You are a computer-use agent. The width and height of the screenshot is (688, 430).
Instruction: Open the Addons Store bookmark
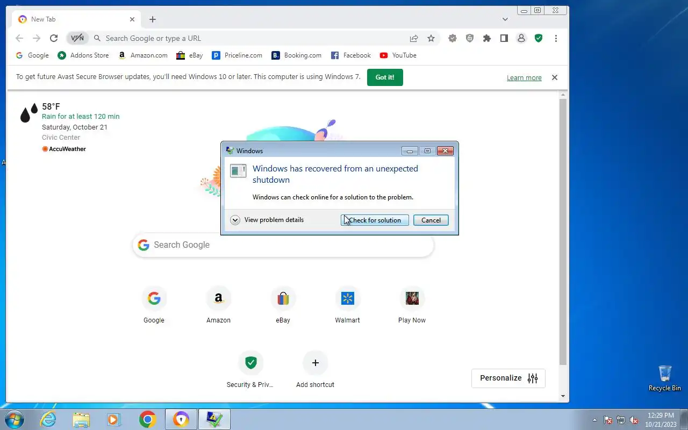[83, 55]
